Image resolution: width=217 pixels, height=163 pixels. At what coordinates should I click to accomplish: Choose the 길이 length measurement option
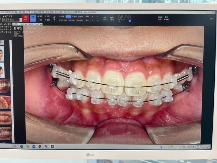[x=40, y=16]
